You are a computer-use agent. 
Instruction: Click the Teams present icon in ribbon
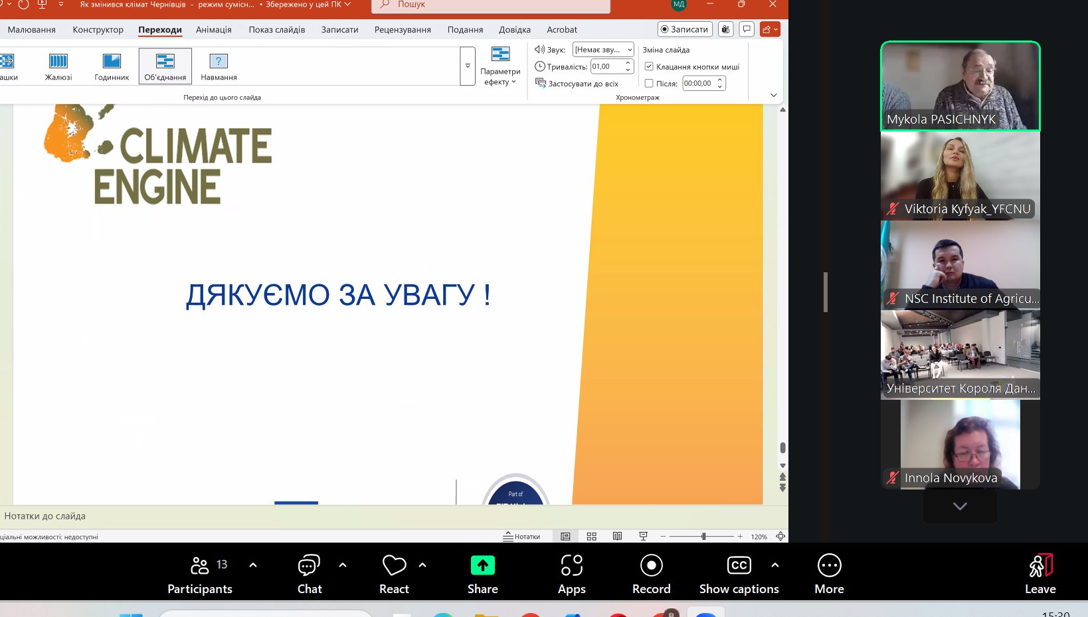(x=726, y=29)
